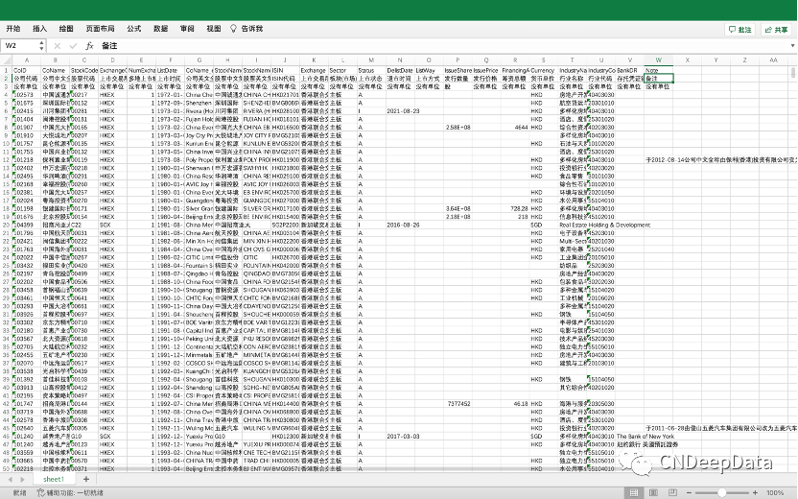Select row 1 header
This screenshot has height=499, width=798.
(x=6, y=70)
